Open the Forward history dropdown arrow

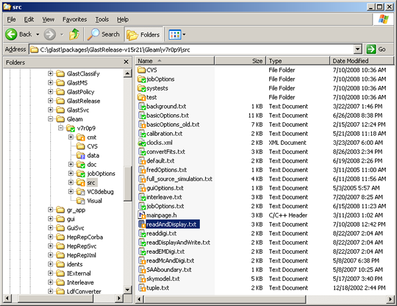(62, 34)
